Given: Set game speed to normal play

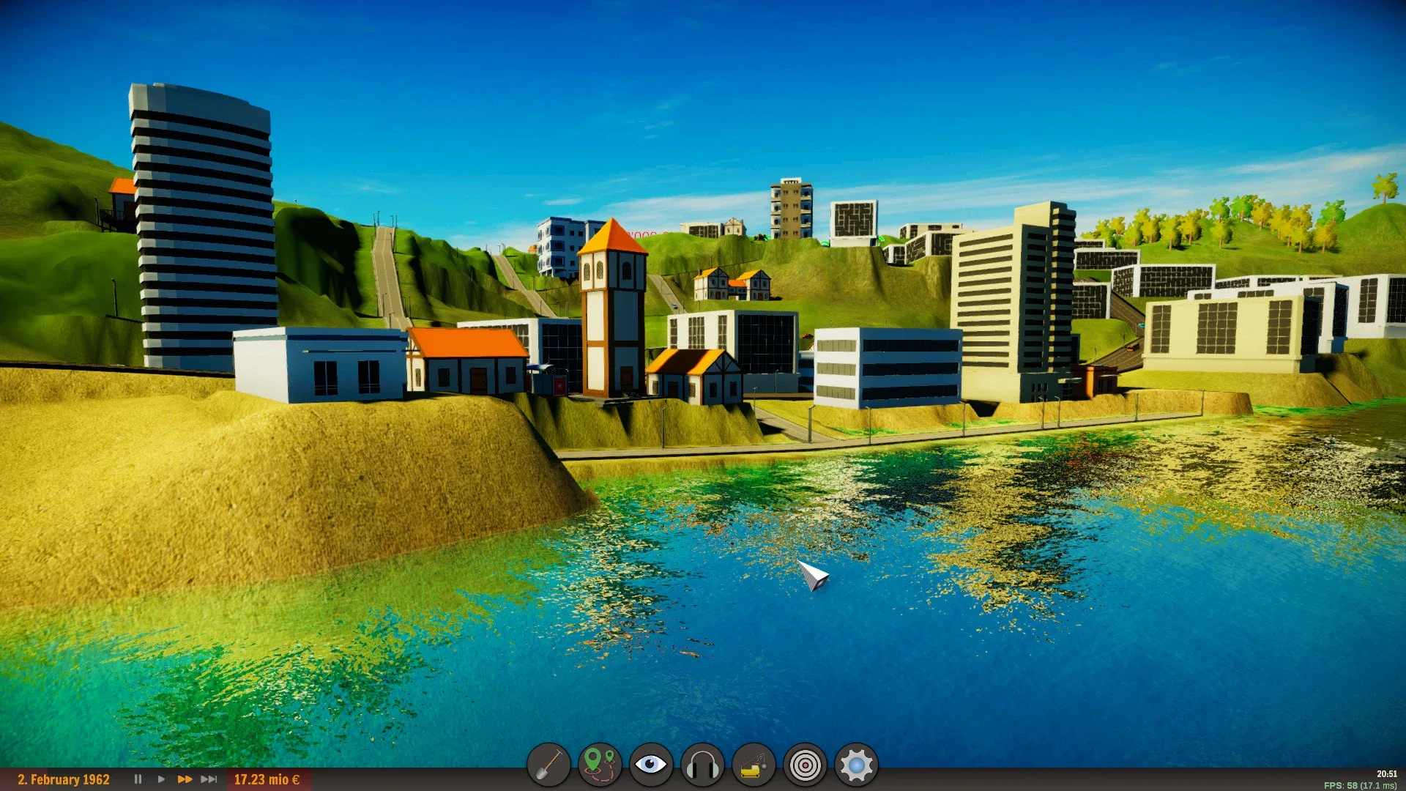Looking at the screenshot, I should pyautogui.click(x=161, y=779).
